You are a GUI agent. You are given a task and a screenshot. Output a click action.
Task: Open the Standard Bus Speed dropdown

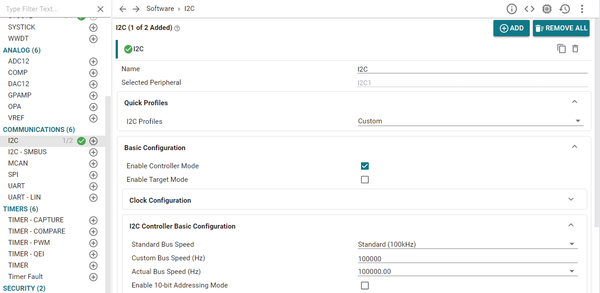(467, 244)
